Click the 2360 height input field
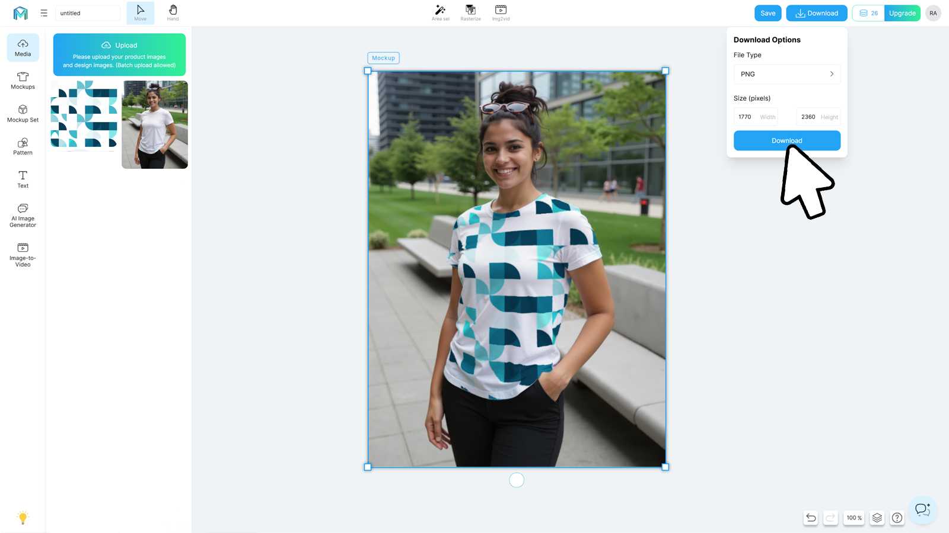Viewport: 949px width, 533px height. [819, 117]
